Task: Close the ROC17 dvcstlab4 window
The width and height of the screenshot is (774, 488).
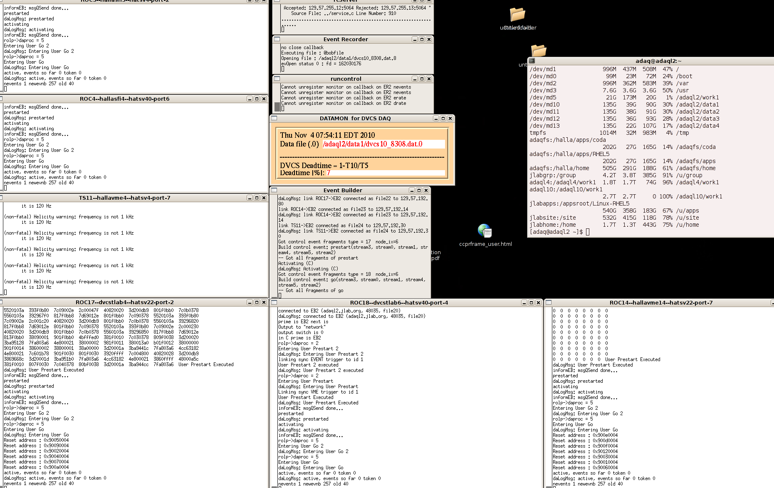Action: (x=264, y=302)
